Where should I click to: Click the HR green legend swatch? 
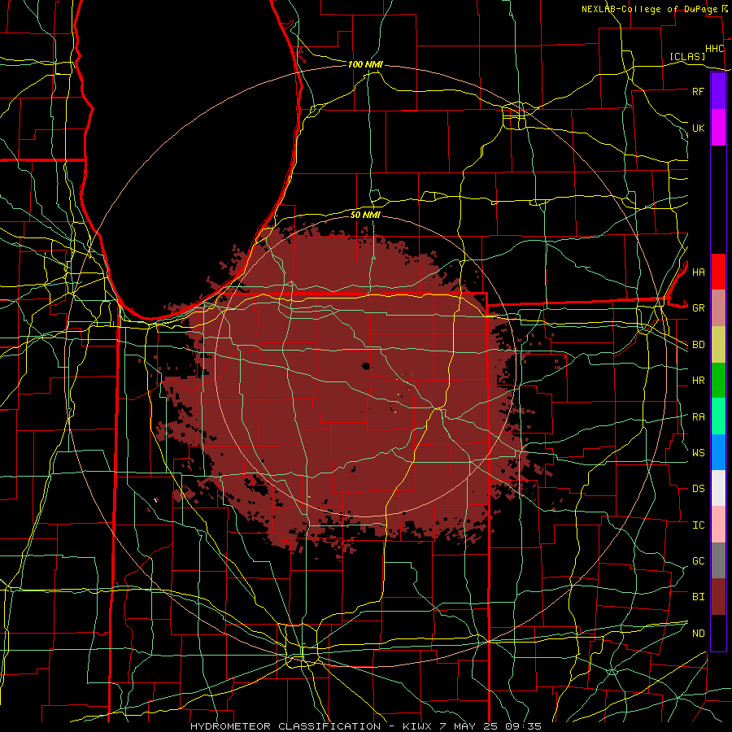point(718,380)
